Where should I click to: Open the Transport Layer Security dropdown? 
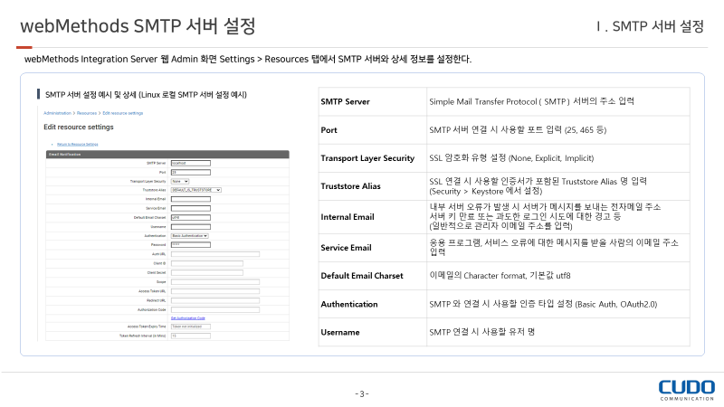[x=180, y=181]
